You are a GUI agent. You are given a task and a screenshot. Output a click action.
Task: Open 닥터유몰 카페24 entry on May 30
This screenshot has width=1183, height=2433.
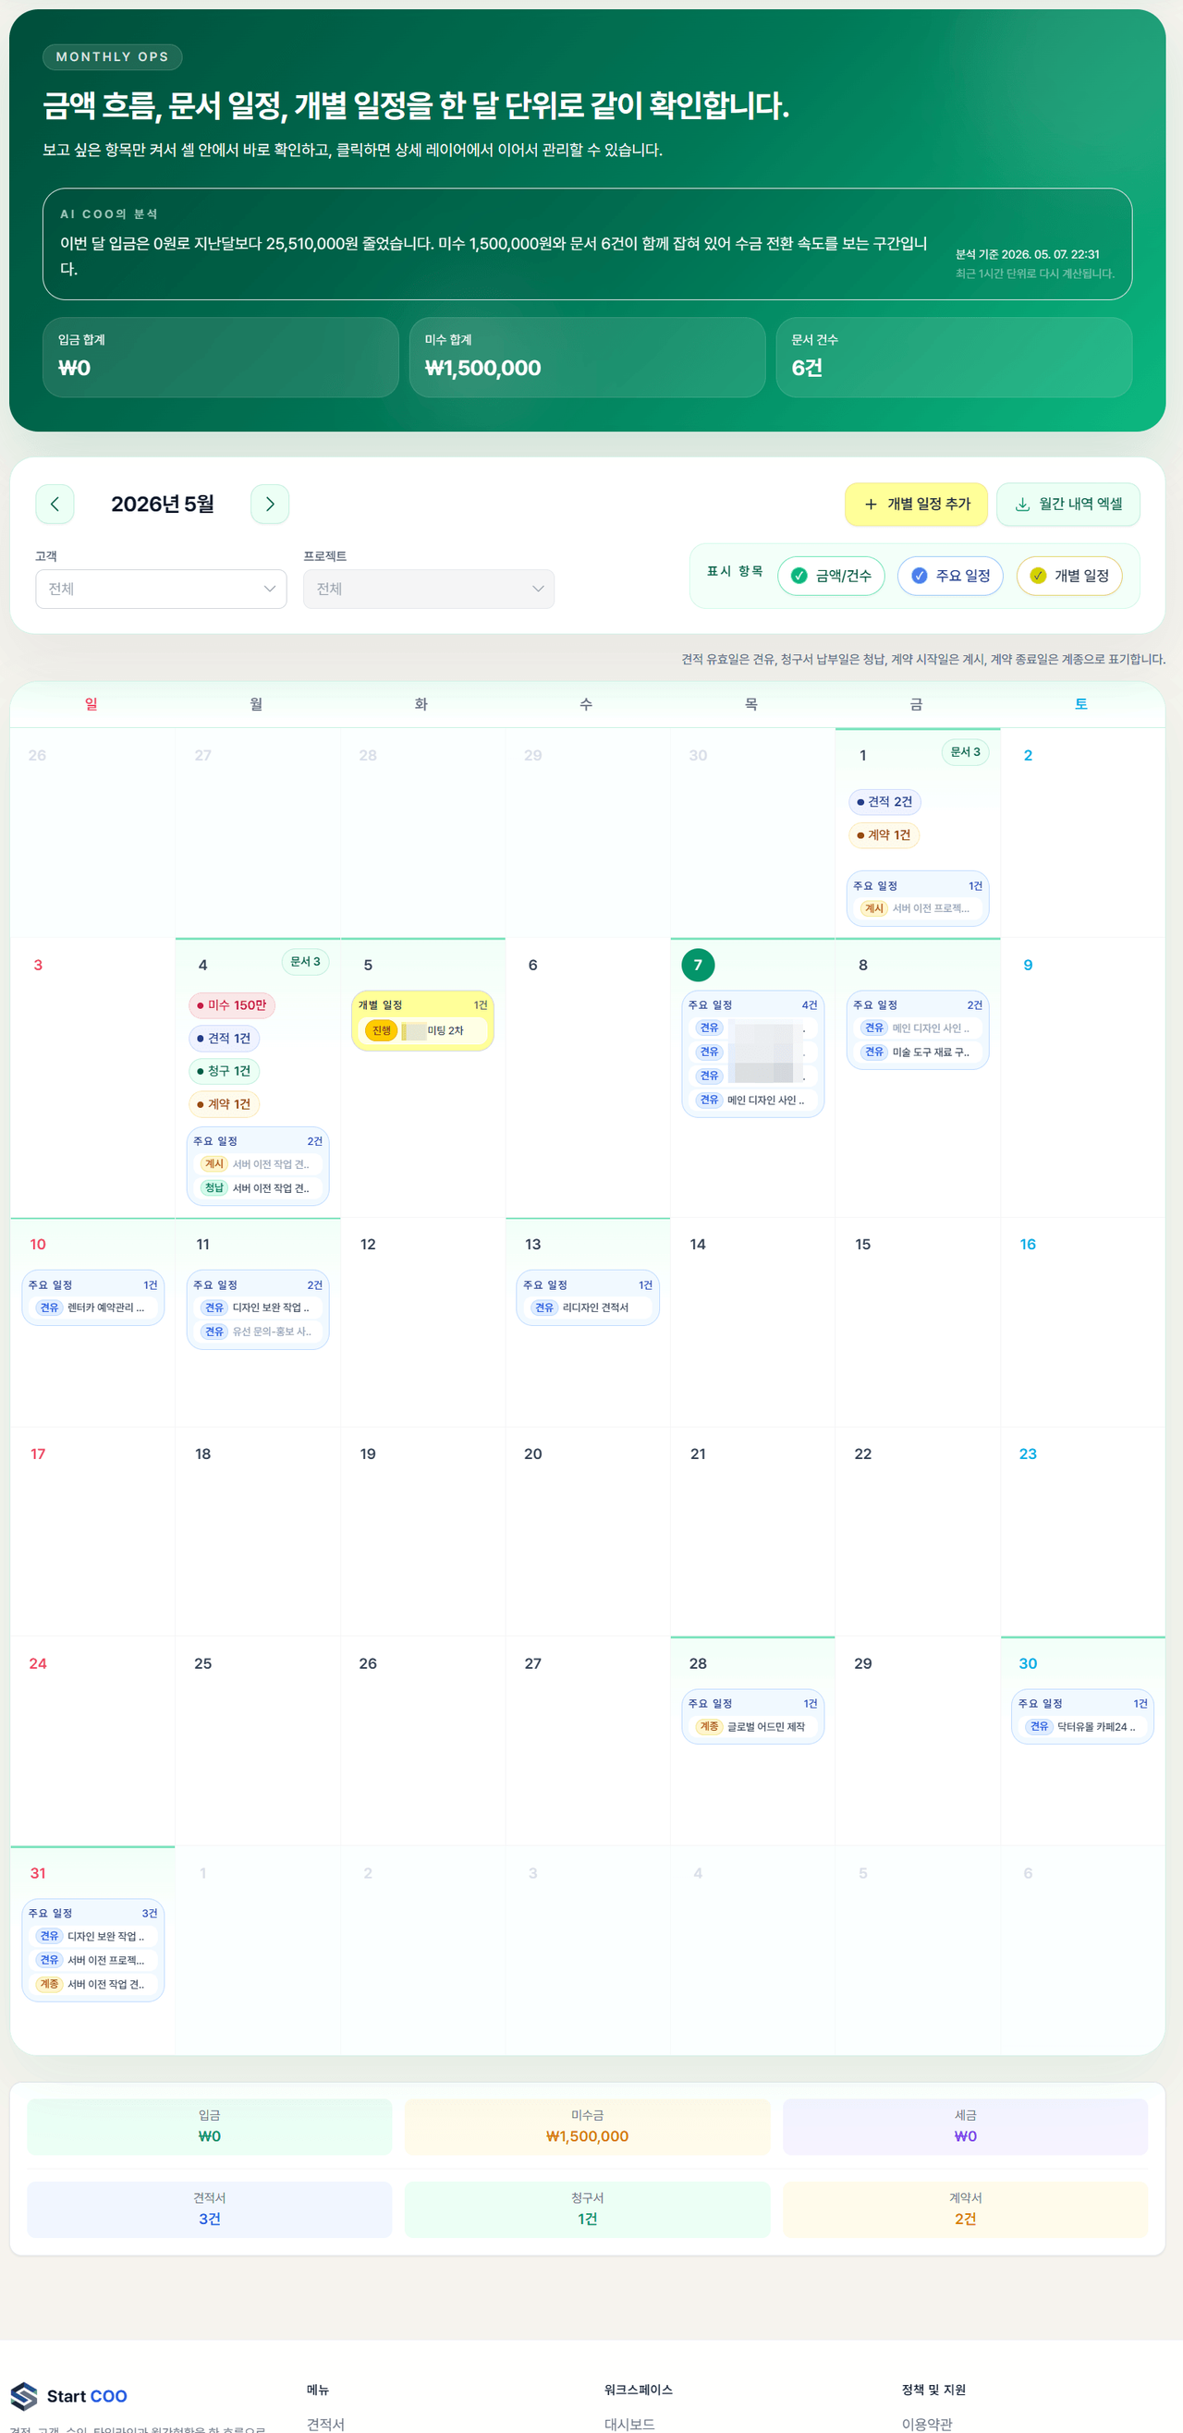pyautogui.click(x=1083, y=1726)
